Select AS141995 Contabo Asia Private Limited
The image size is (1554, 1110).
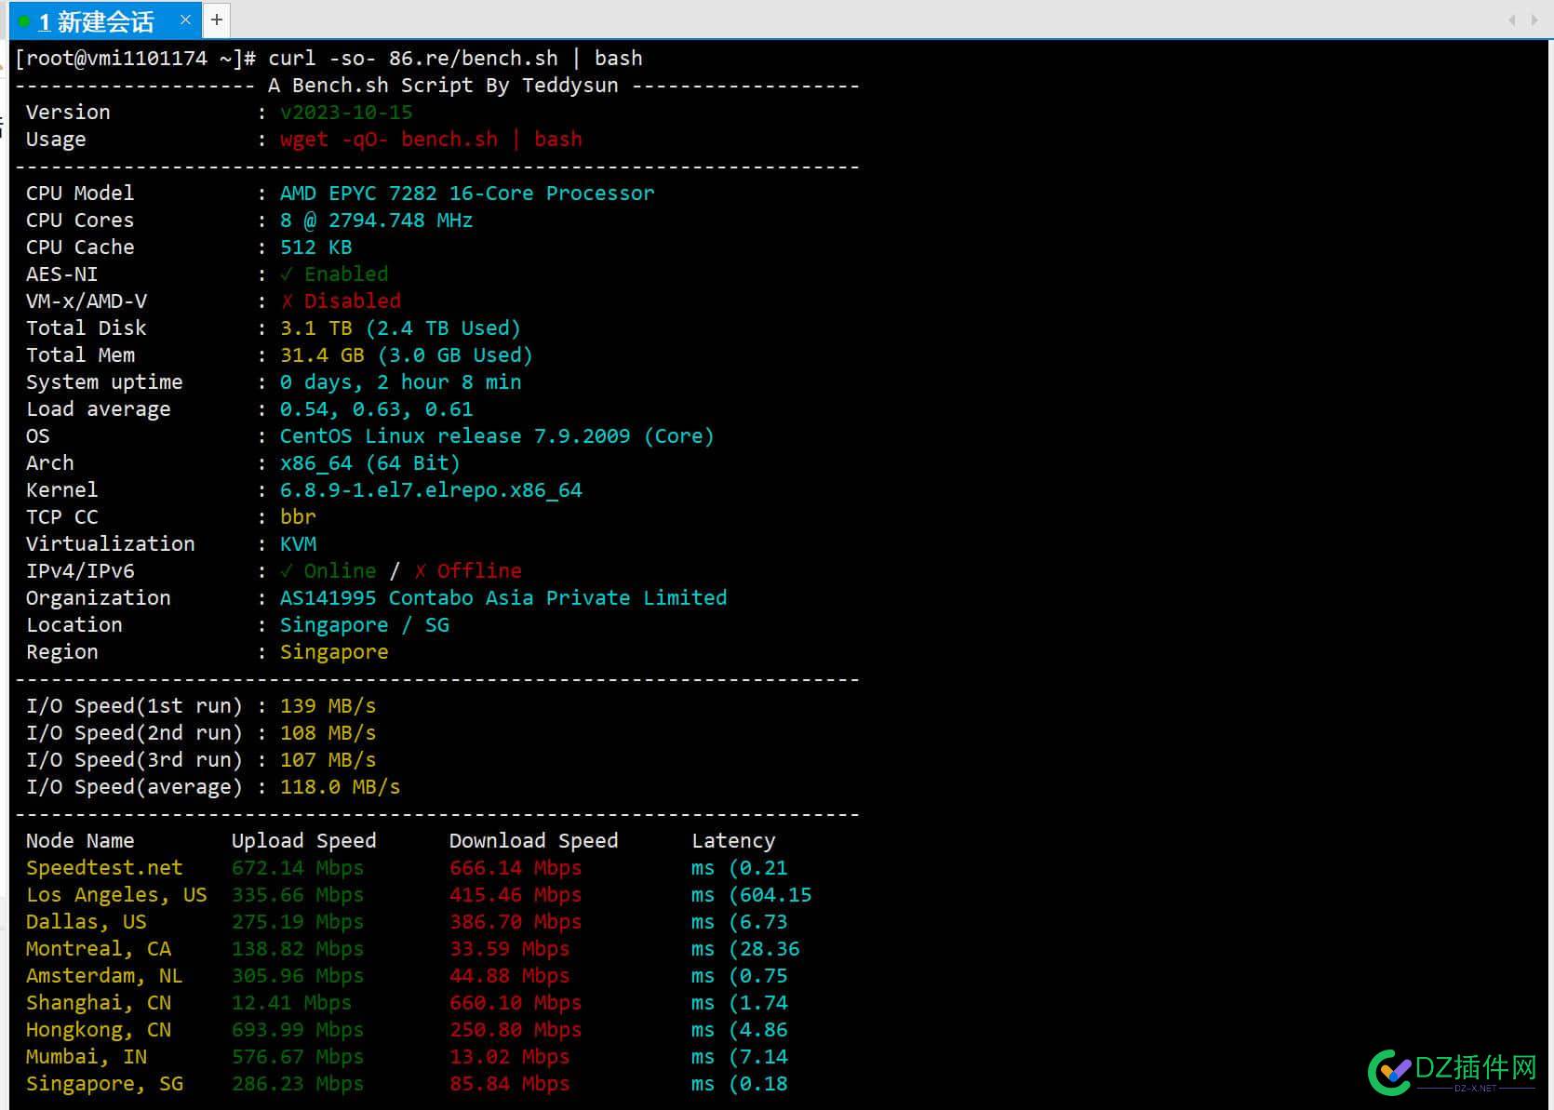pos(503,597)
